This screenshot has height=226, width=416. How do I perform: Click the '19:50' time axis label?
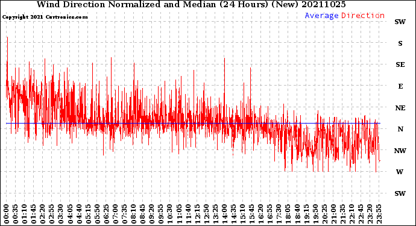pyautogui.click(x=315, y=214)
